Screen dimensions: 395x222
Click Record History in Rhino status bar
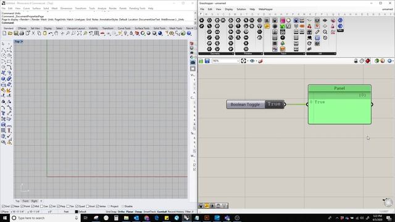176,212
